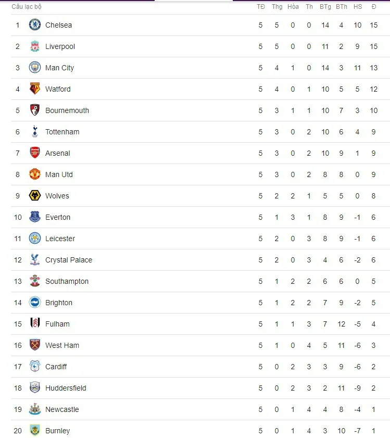Open the Man Utd club crest
This screenshot has width=390, height=438.
[x=35, y=174]
